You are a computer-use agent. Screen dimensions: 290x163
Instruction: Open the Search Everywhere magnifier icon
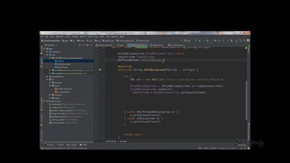(244, 41)
